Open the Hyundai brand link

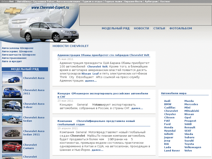point(170,131)
